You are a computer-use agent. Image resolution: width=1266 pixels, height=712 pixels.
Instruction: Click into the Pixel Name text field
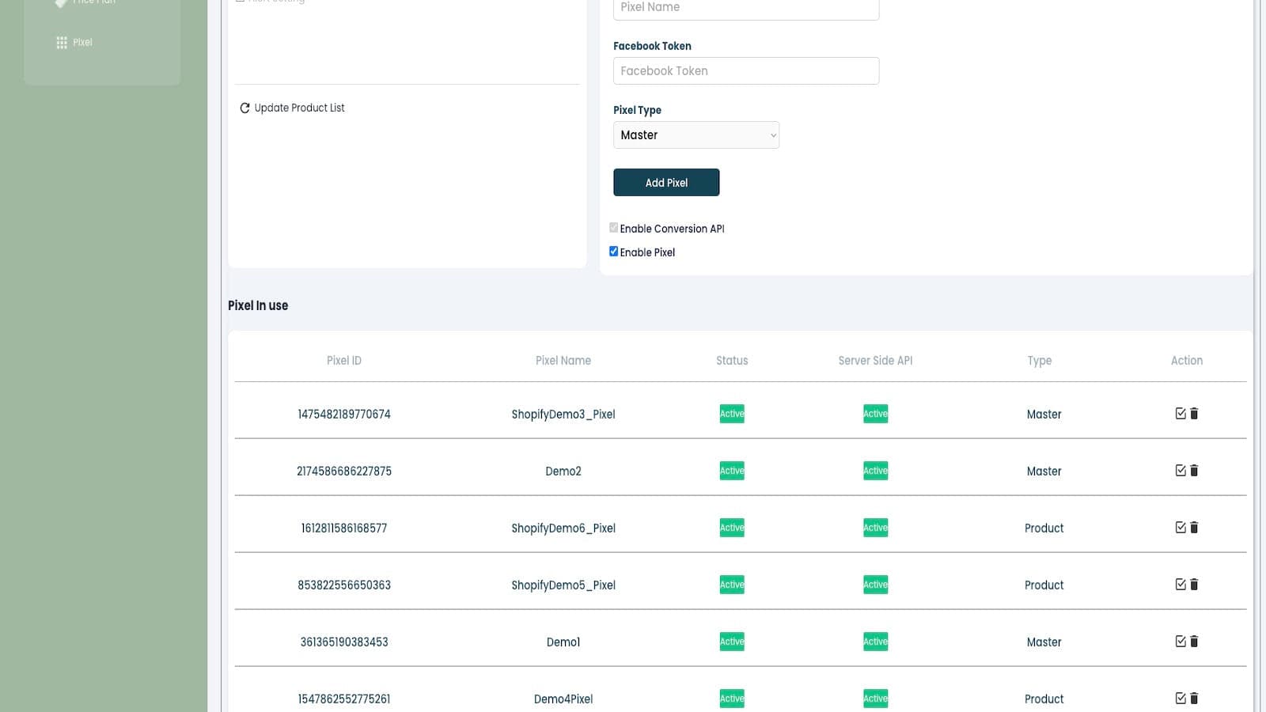745,8
